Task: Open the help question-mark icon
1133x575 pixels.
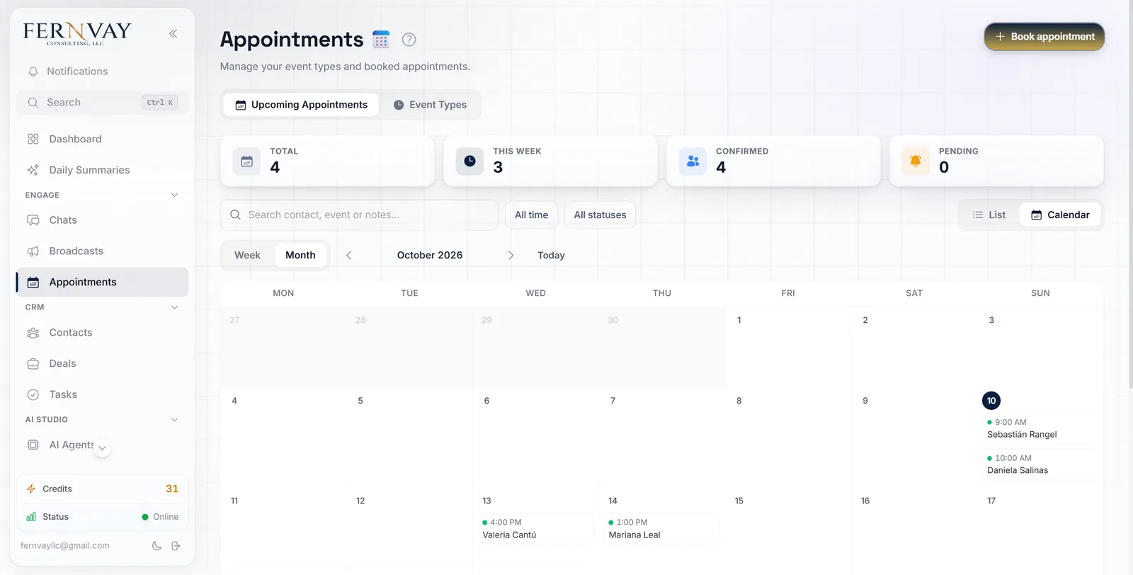Action: tap(409, 40)
